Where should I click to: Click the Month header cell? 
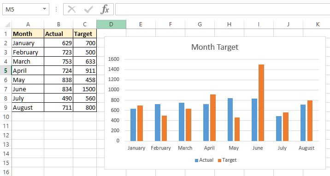(28, 34)
